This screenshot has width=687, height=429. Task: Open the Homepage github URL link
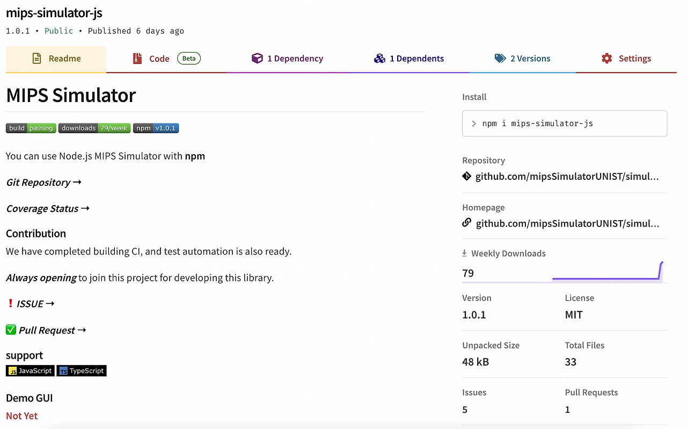(x=567, y=223)
